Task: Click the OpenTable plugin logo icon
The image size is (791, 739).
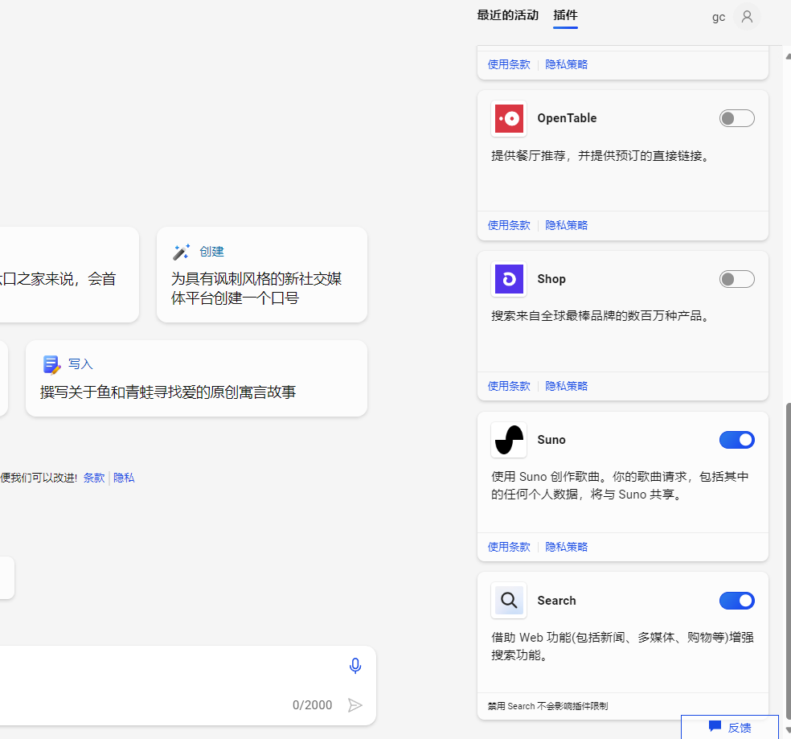Action: click(x=509, y=119)
